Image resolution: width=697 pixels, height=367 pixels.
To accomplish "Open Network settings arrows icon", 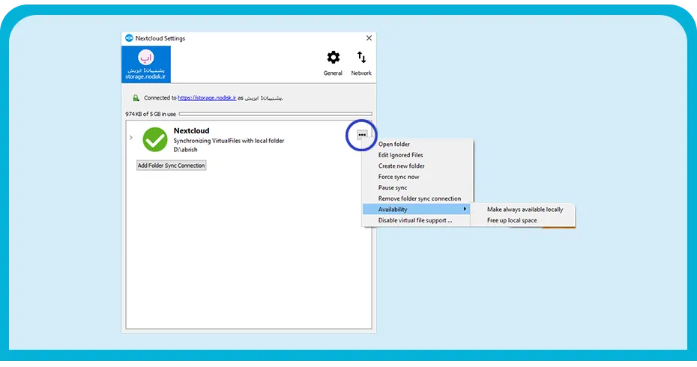I will (x=361, y=58).
